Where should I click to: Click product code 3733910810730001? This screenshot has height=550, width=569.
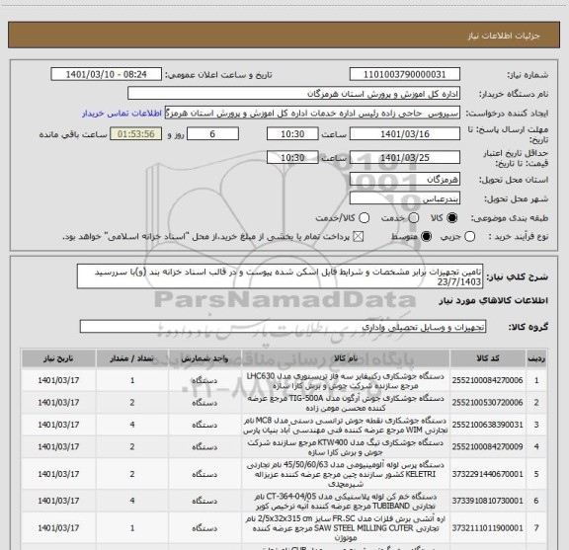click(x=487, y=501)
